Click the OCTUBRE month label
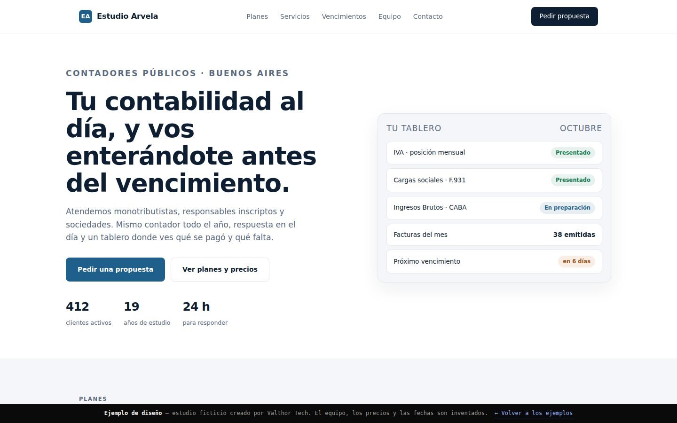677x423 pixels. (581, 128)
